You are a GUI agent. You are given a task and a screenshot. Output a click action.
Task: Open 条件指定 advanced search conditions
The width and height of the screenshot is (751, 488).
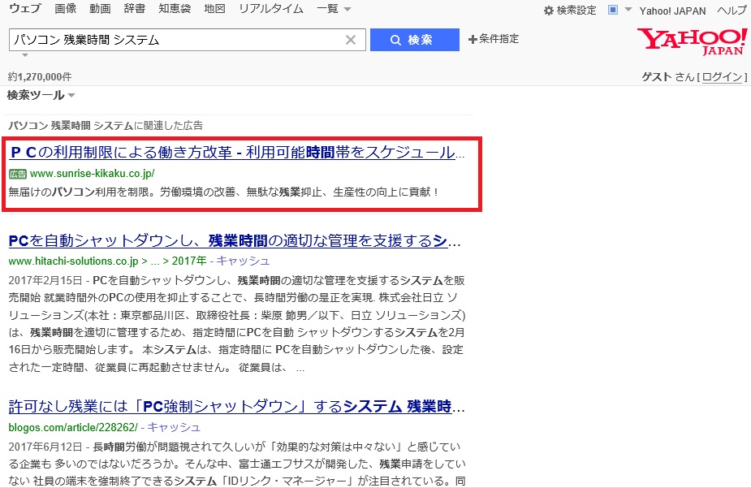point(494,39)
